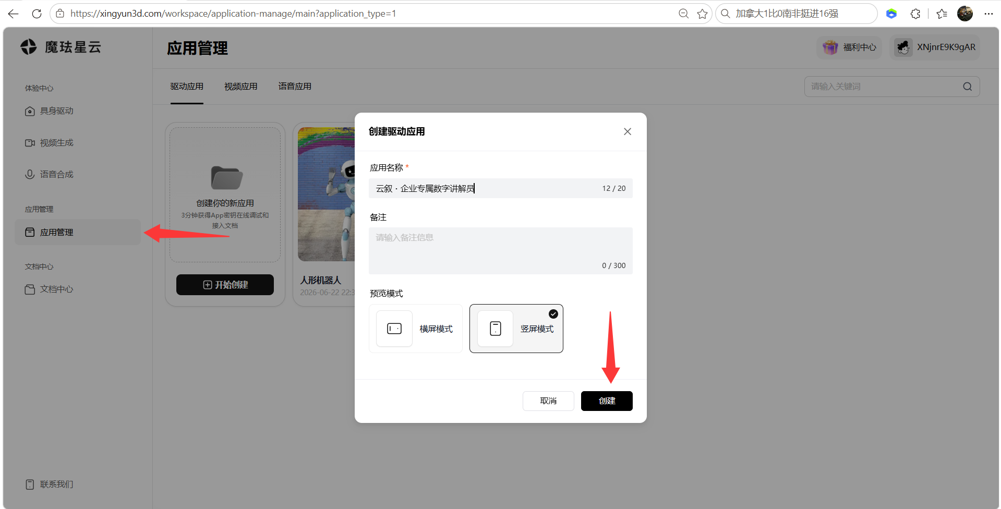Image resolution: width=1001 pixels, height=509 pixels.
Task: Click the zoom out magnifier icon
Action: [x=683, y=14]
